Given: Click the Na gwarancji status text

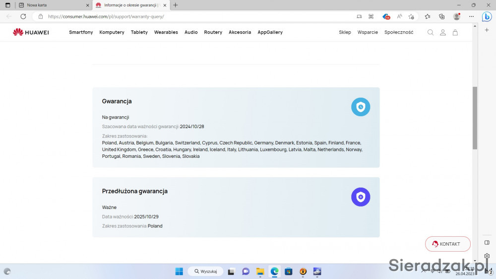Looking at the screenshot, I should (x=116, y=117).
